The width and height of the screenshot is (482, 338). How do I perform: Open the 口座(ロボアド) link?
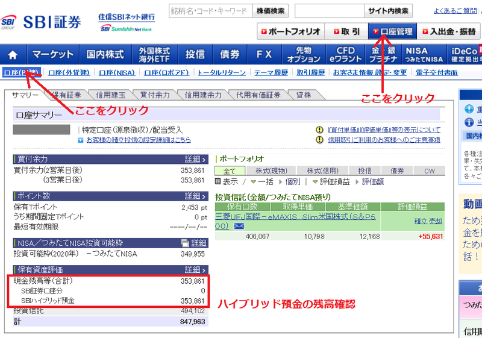tap(167, 73)
